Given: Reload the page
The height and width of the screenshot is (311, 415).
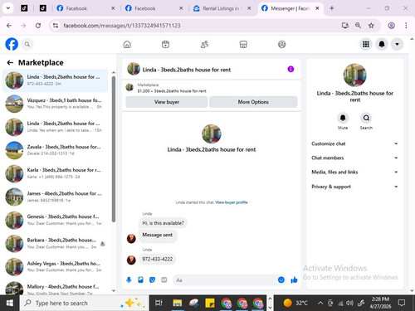Looking at the screenshot, I should [x=38, y=26].
